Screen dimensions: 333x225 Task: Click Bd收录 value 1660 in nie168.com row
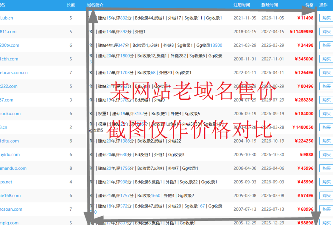[155, 195]
